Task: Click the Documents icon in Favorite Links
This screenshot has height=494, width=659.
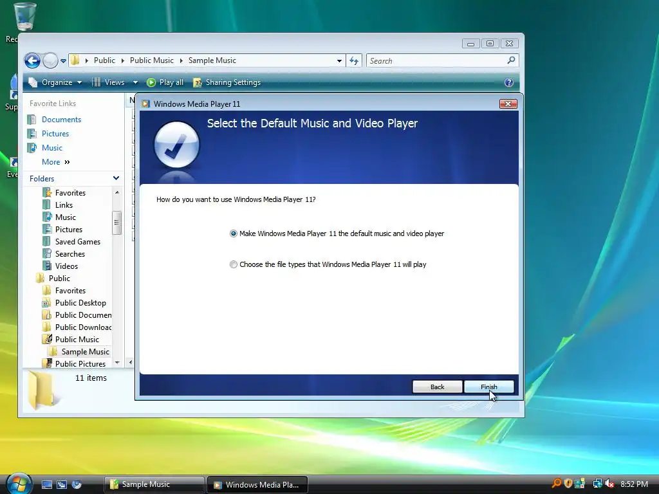Action: [x=32, y=120]
